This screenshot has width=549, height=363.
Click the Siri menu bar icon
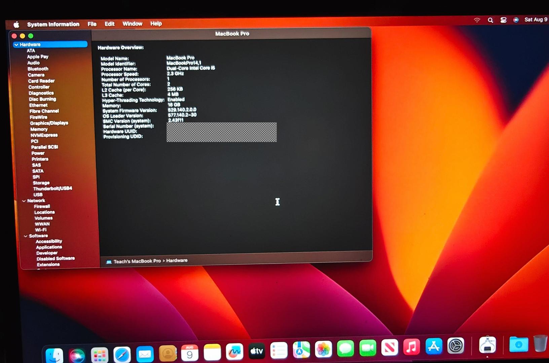click(x=516, y=20)
